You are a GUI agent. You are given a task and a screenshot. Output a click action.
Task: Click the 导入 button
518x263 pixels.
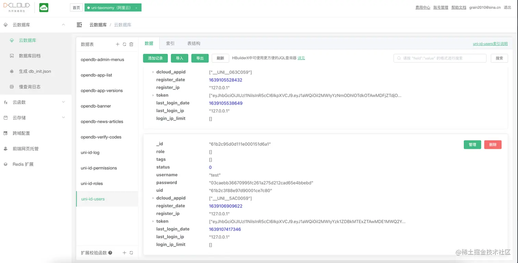(x=180, y=58)
